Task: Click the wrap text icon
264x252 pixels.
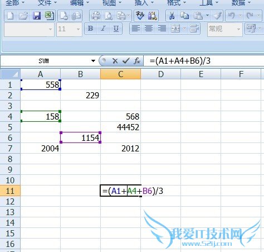Action: click(194, 28)
